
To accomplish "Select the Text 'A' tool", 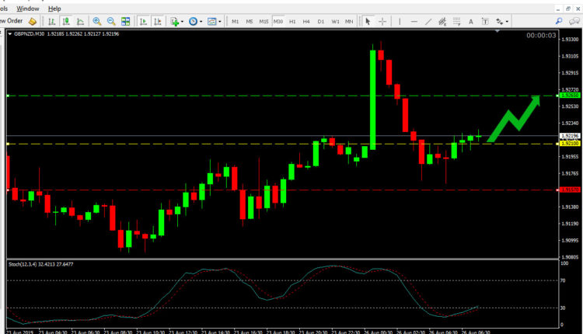I will 471,22.
